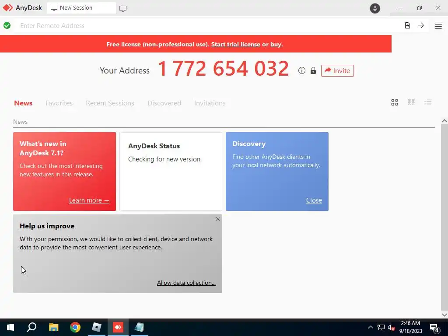448x336 pixels.
Task: Select the New Session tab
Action: 81,8
